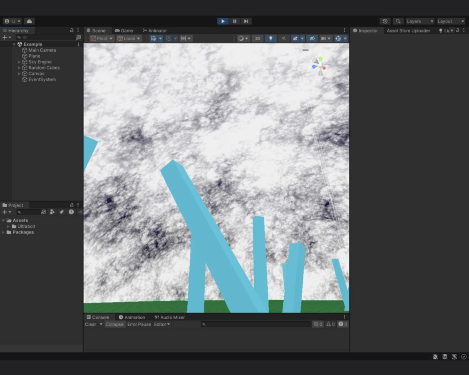Switch to the Inspector tab
469x375 pixels.
tap(365, 31)
